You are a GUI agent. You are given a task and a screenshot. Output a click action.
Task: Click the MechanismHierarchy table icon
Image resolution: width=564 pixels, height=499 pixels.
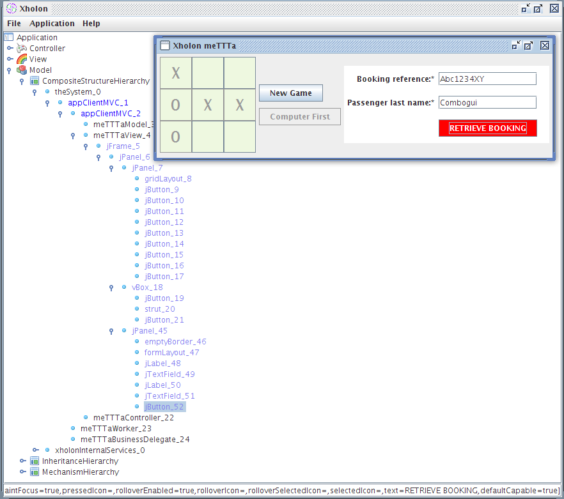coord(35,472)
